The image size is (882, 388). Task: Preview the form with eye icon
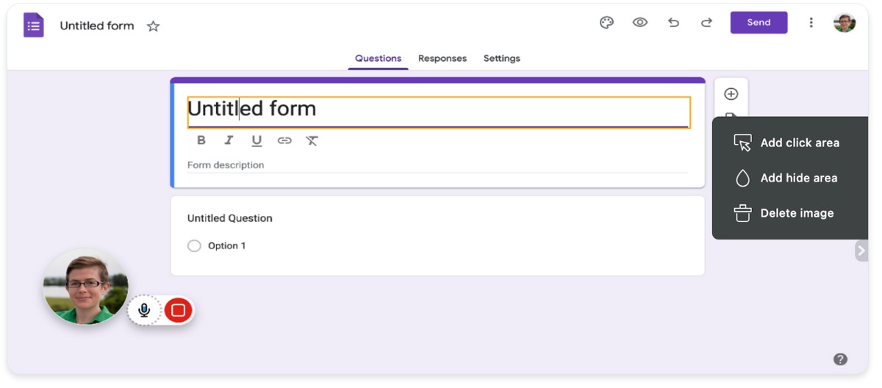click(x=640, y=23)
